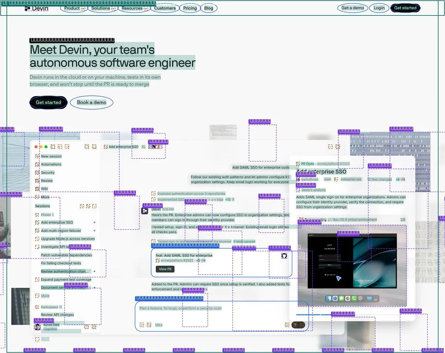
Task: Click the '2 files changed' label
Action: [379, 179]
